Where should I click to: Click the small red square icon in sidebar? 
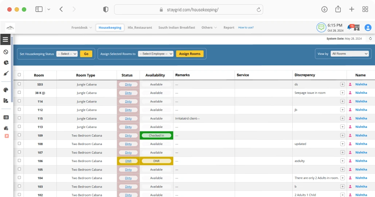[x=7, y=136]
